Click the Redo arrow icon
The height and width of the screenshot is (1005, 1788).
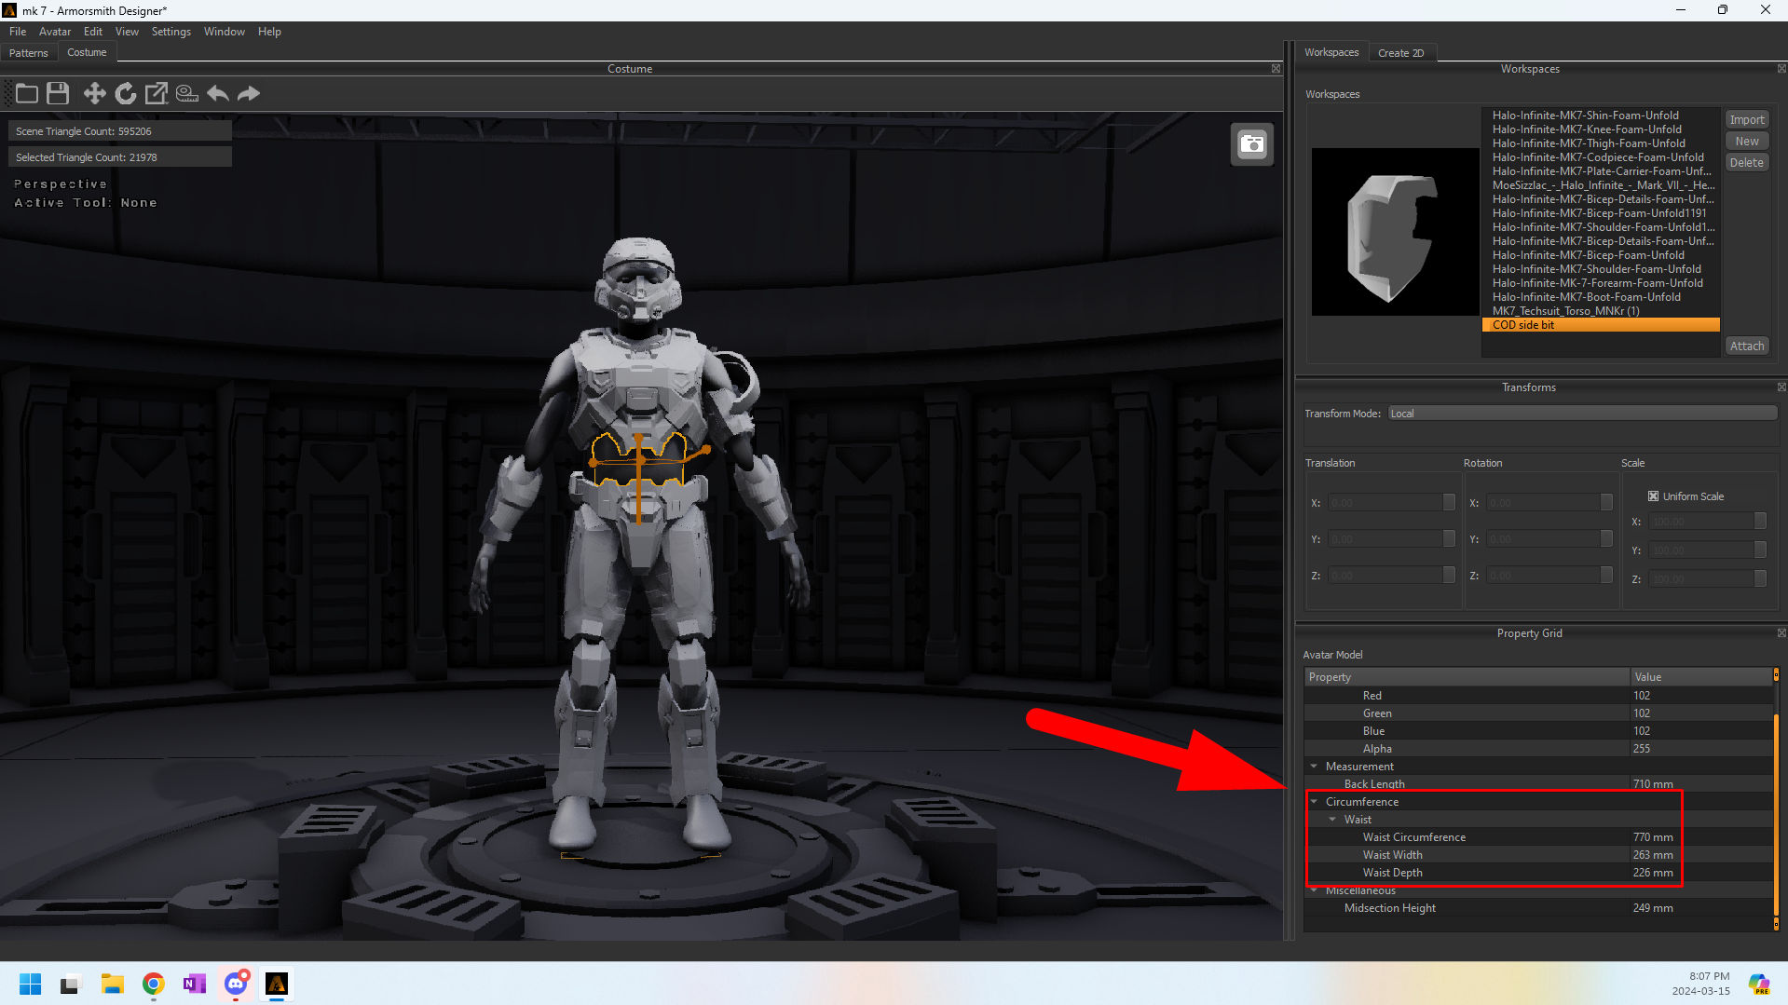pyautogui.click(x=249, y=93)
